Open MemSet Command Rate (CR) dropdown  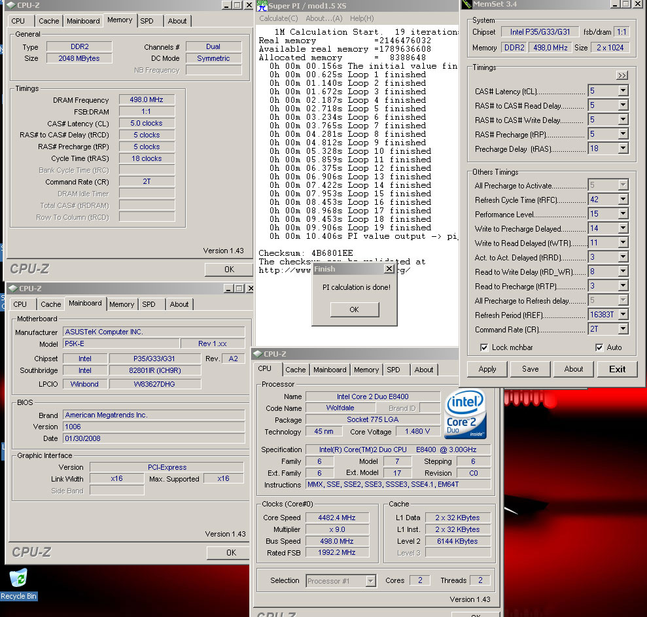click(x=623, y=329)
